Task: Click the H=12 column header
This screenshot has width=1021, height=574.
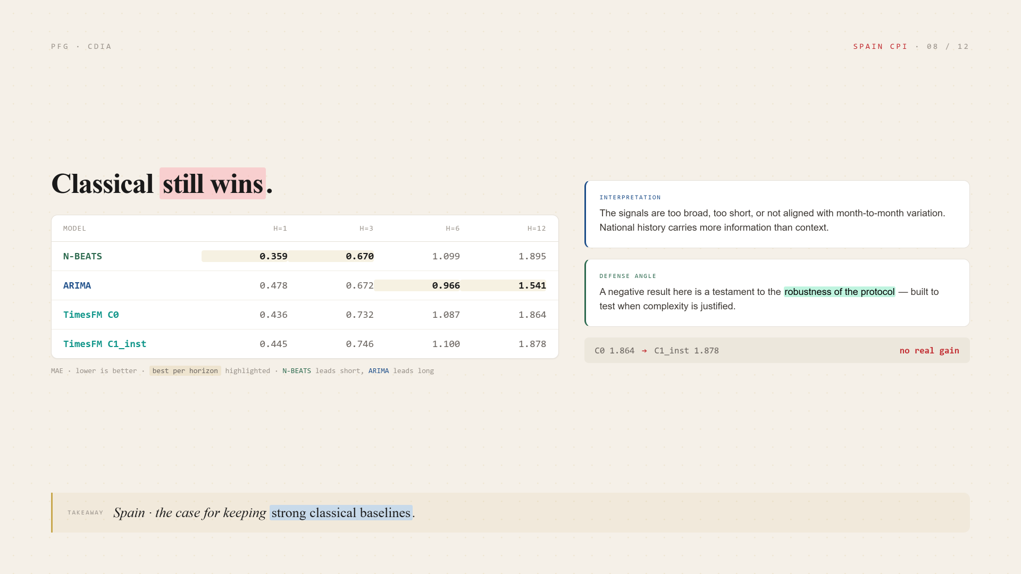Action: tap(537, 229)
